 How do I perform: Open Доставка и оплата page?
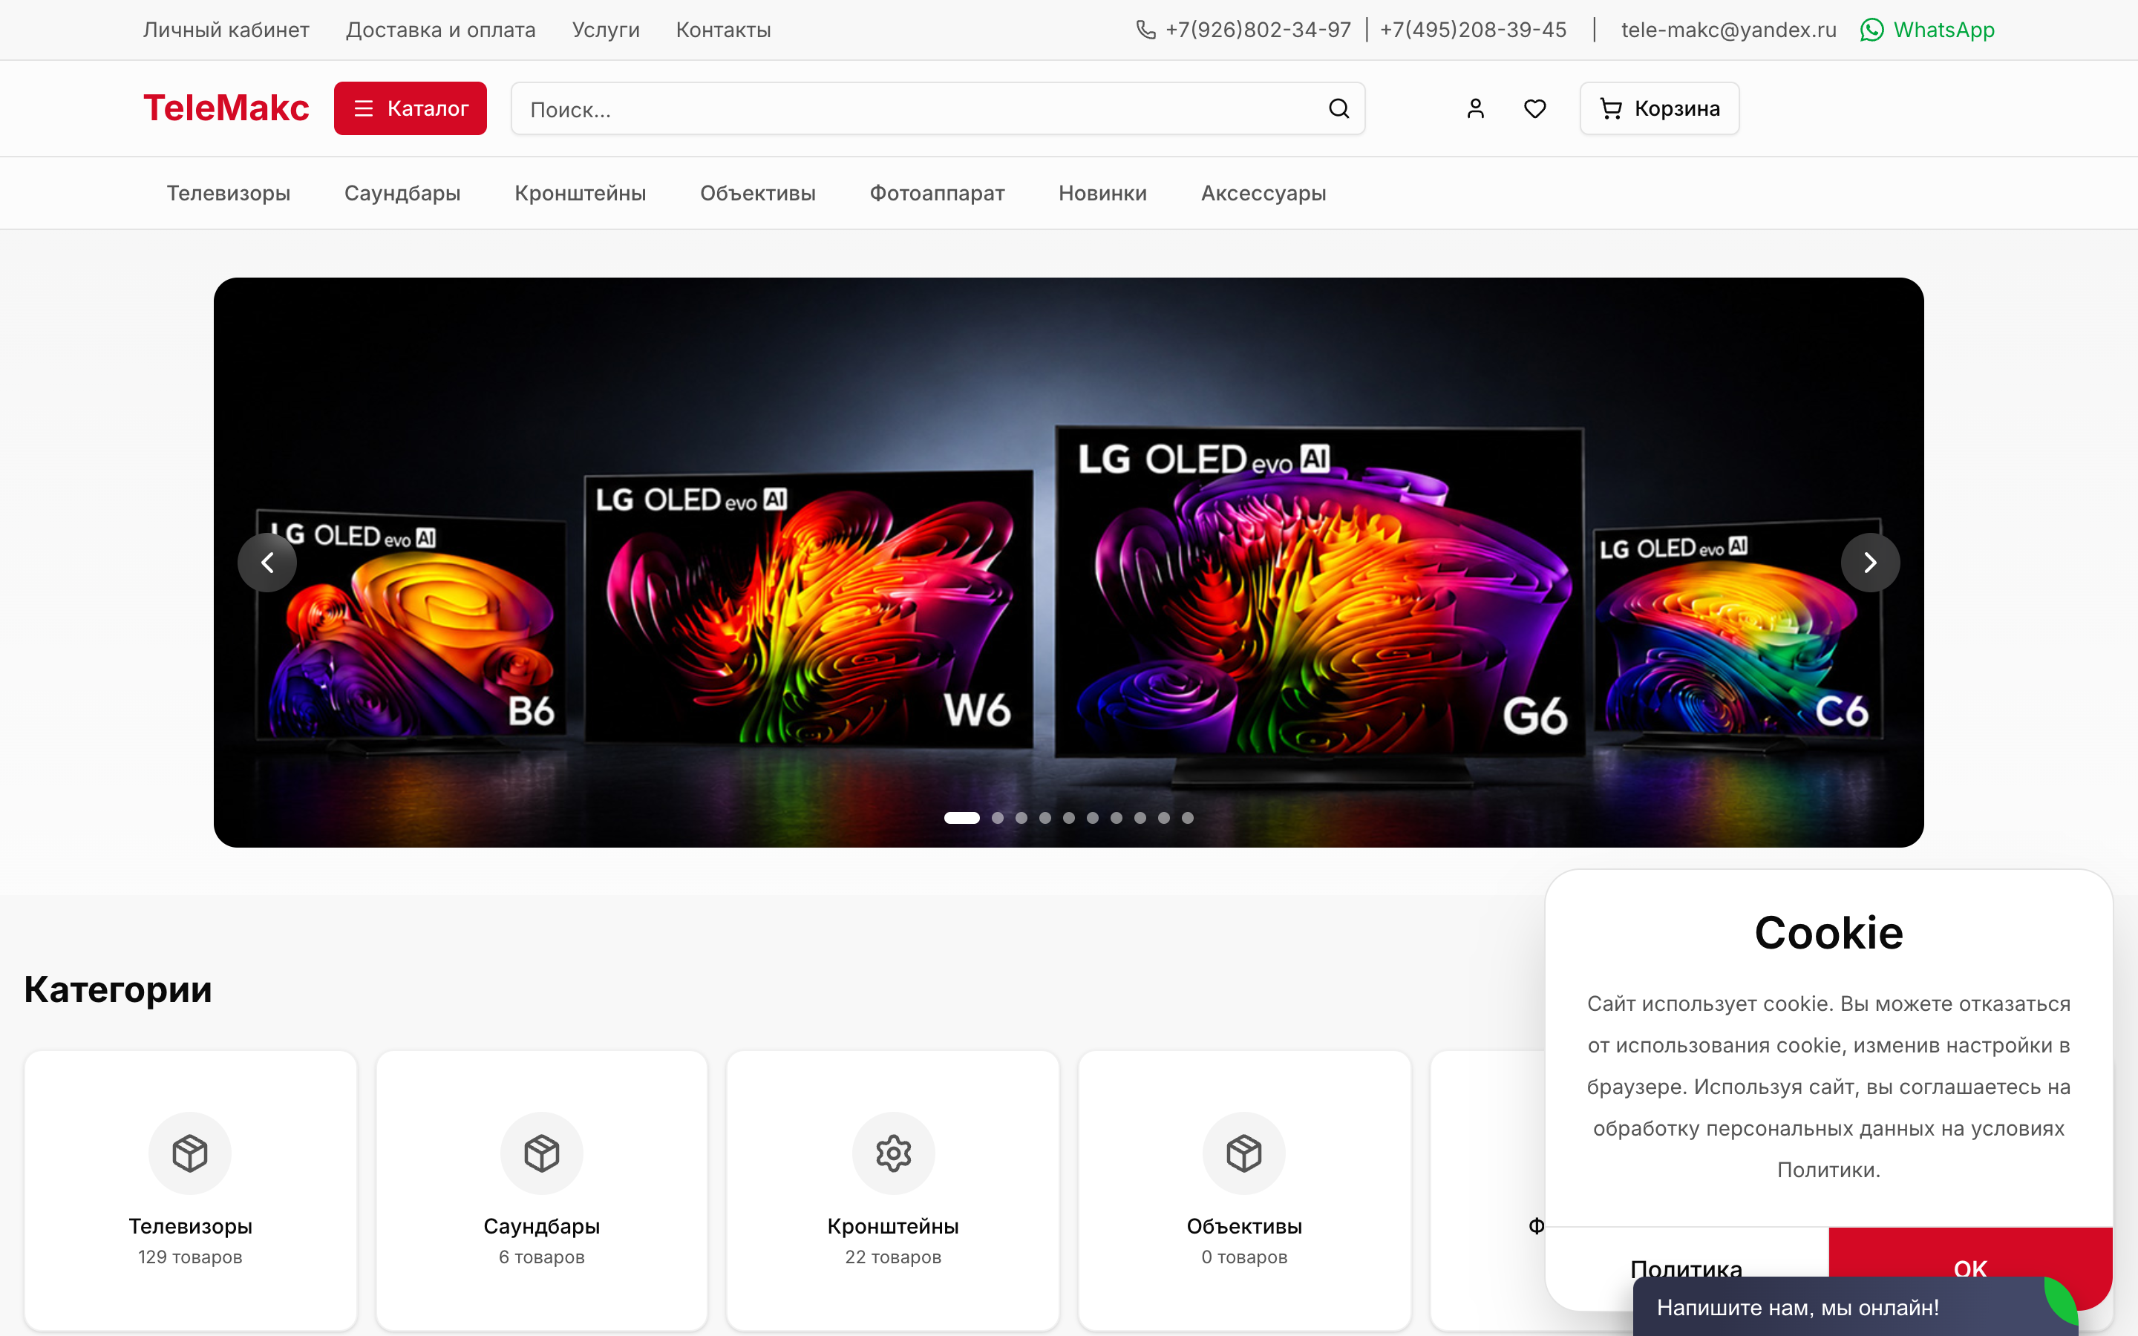click(x=441, y=30)
